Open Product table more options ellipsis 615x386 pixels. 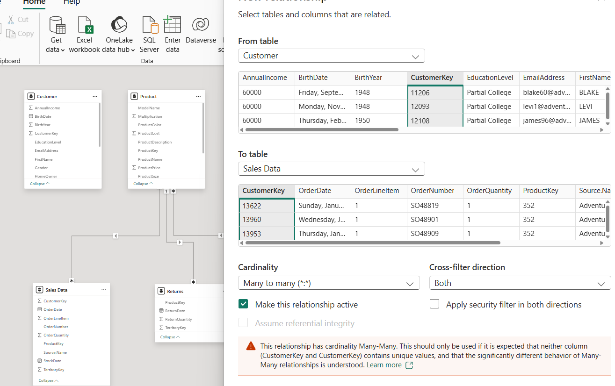pyautogui.click(x=198, y=96)
